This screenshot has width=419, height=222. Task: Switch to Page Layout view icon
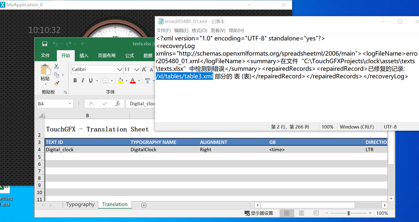point(302,213)
